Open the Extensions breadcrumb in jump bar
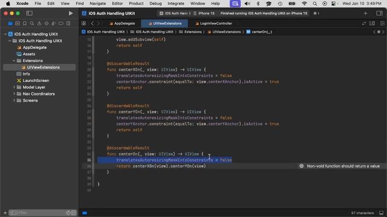Viewport: 387px width, 217px height. click(x=190, y=32)
